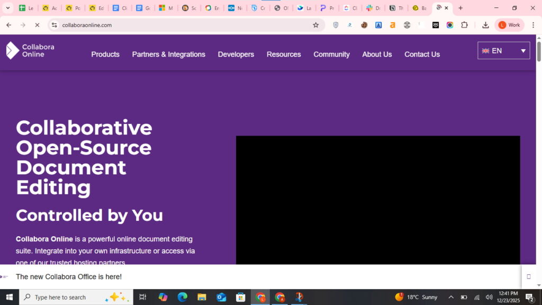Select the Developers menu item

pos(236,55)
